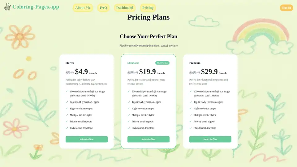Subscribe to the Premium plan
The height and width of the screenshot is (167, 297).
pos(210,139)
